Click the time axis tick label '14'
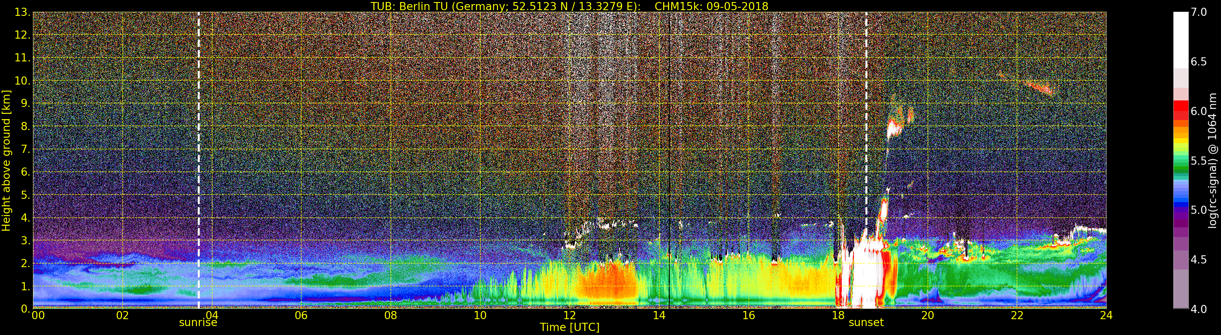 click(x=659, y=315)
